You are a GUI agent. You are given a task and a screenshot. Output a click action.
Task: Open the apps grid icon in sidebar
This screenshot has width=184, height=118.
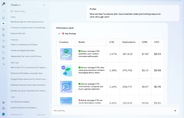point(3,58)
